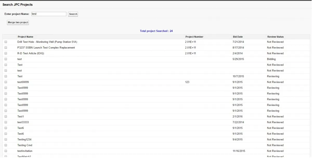Tick the Testing Cmd row checkbox

[6, 145]
